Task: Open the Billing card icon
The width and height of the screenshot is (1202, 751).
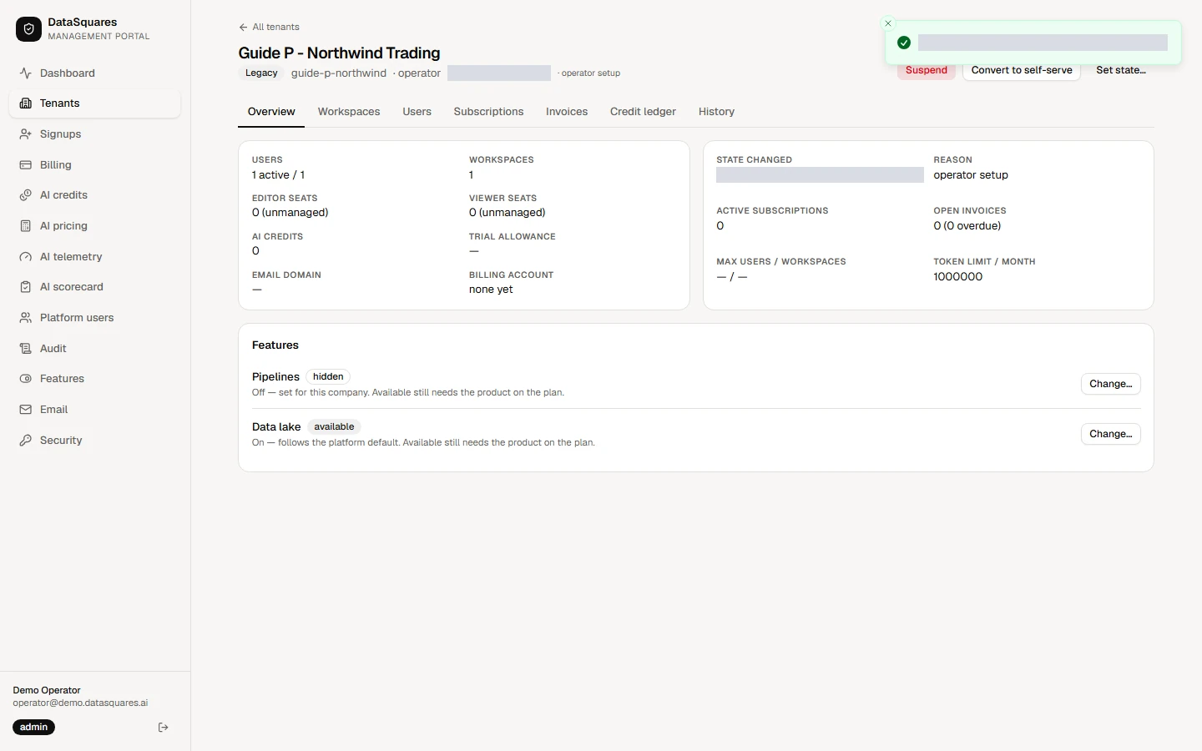Action: coord(26,165)
